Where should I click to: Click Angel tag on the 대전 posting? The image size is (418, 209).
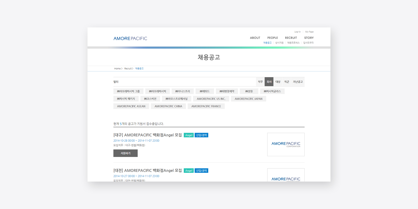189,171
